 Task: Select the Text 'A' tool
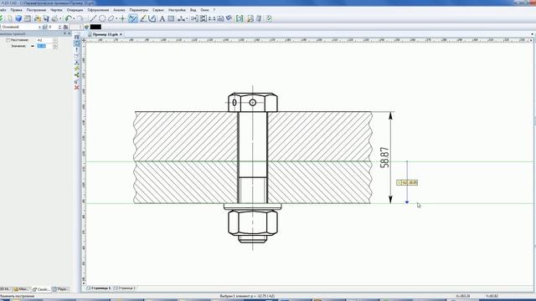click(162, 18)
